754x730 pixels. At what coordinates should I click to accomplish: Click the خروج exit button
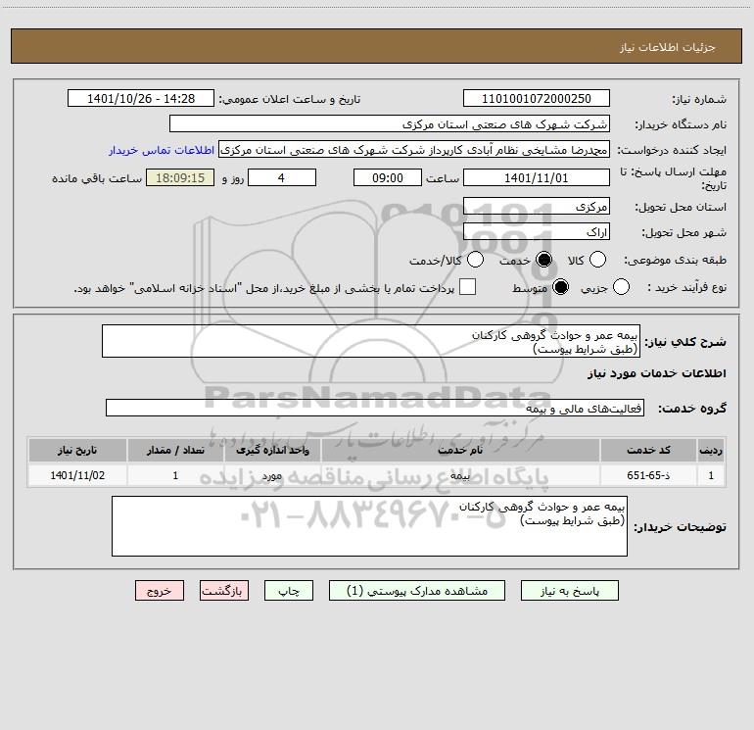point(160,591)
